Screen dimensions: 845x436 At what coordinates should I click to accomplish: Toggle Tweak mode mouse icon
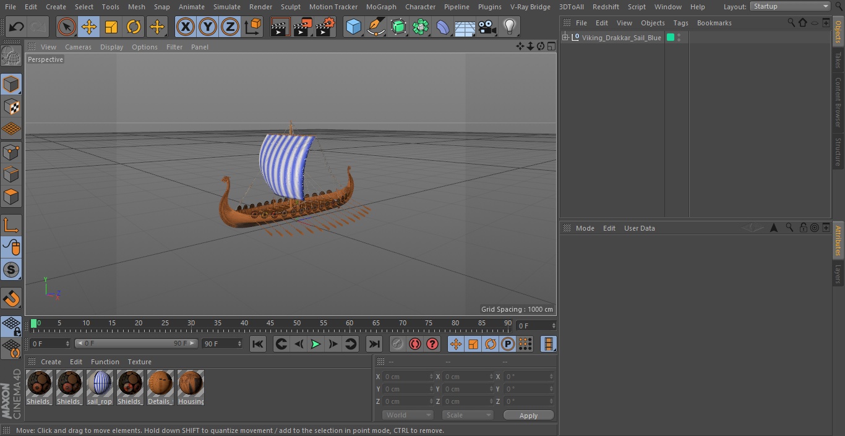click(x=11, y=247)
